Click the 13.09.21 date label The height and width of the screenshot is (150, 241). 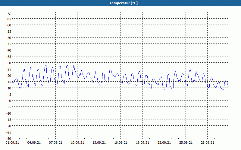(x=99, y=143)
